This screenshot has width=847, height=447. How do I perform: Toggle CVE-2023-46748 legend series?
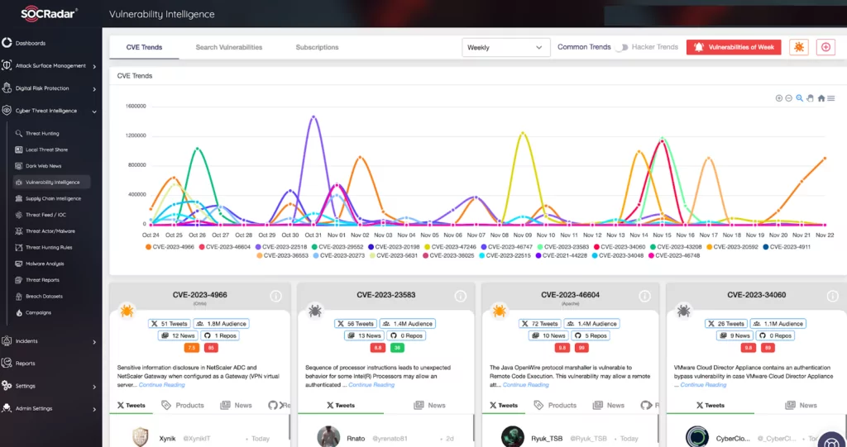pos(673,255)
